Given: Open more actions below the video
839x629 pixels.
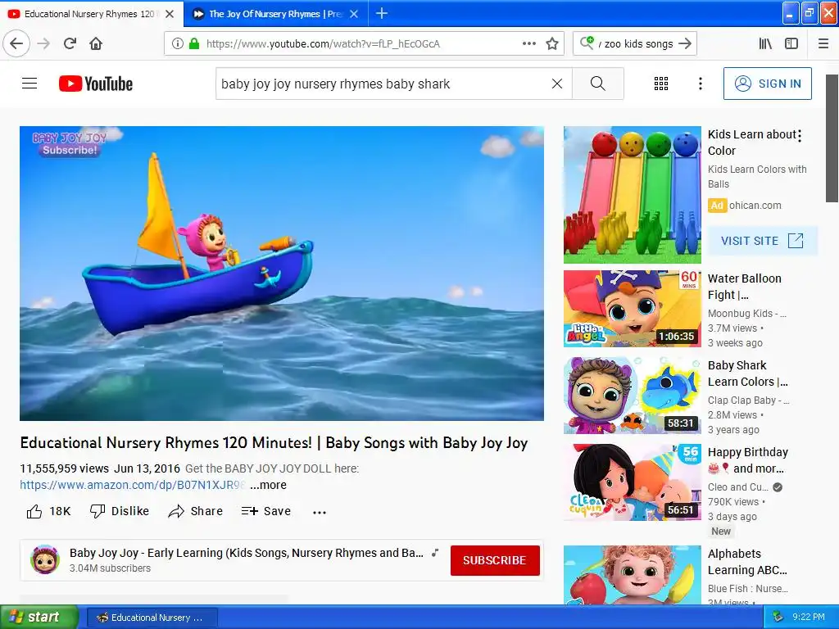Looking at the screenshot, I should click(x=320, y=512).
